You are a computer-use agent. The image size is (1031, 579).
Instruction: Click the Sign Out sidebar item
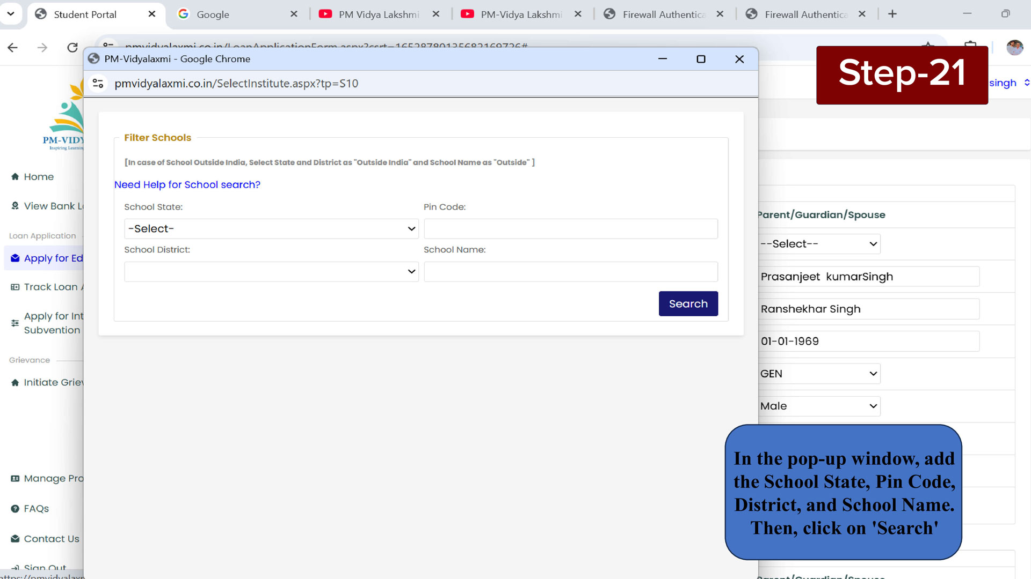[x=45, y=567]
